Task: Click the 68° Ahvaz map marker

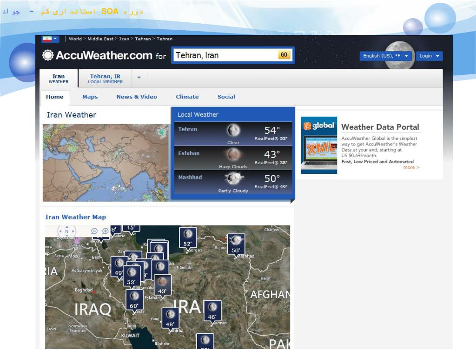Action: point(134,300)
